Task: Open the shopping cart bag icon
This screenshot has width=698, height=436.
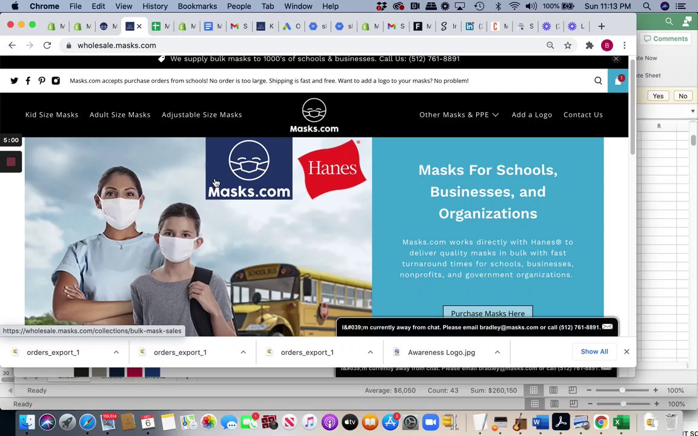Action: [x=618, y=81]
